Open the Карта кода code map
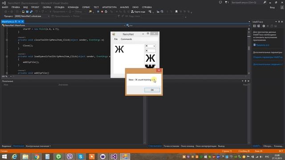The width and height of the screenshot is (285, 160). (138, 12)
